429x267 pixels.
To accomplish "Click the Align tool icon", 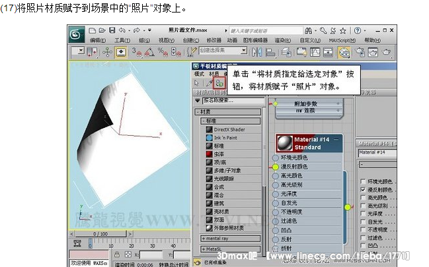I will click(x=270, y=52).
